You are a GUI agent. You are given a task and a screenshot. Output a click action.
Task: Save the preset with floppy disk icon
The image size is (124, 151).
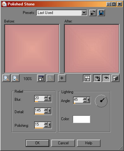pyautogui.click(x=101, y=13)
